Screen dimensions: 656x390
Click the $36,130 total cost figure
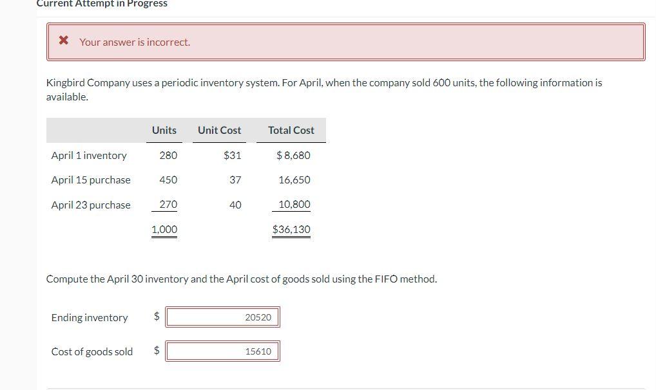pos(291,229)
